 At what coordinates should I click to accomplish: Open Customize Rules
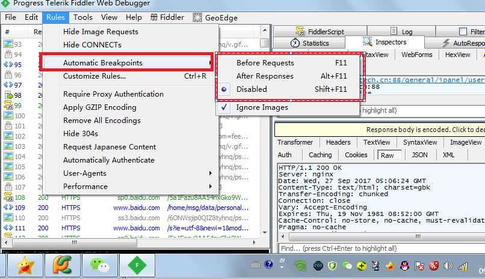tap(131, 76)
